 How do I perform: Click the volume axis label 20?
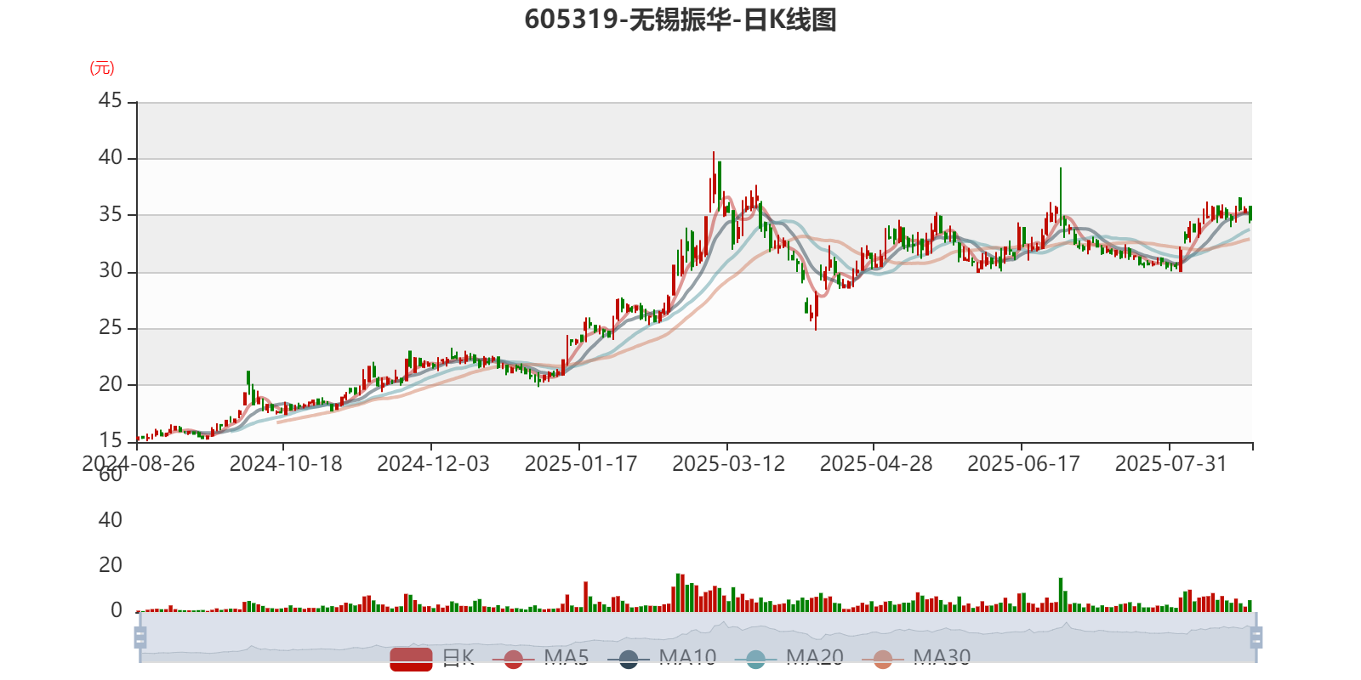coord(111,565)
